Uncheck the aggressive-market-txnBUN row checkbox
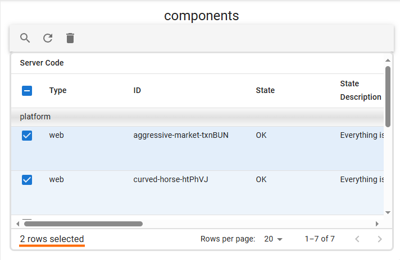Viewport: 400px width, 260px height. [x=27, y=136]
